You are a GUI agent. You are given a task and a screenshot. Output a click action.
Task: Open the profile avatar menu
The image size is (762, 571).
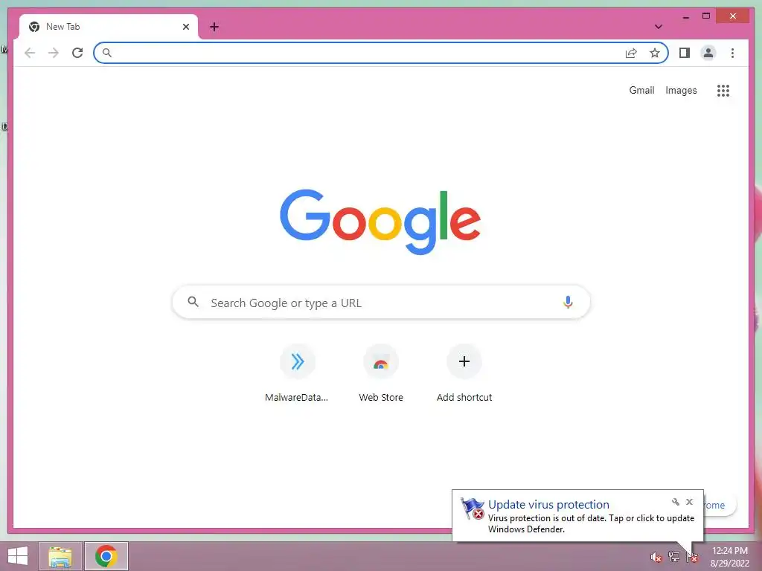click(708, 53)
